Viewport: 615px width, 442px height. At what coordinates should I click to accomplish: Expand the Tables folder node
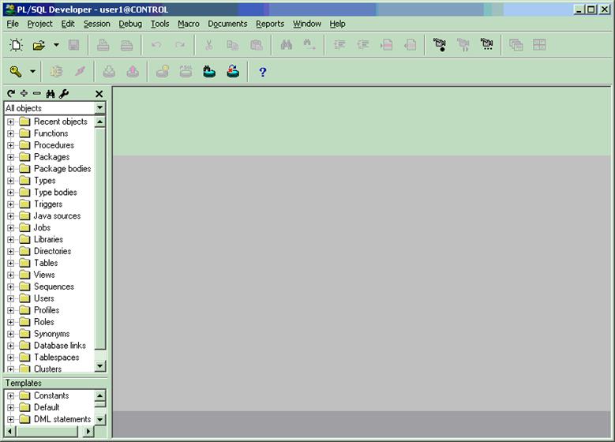point(11,263)
